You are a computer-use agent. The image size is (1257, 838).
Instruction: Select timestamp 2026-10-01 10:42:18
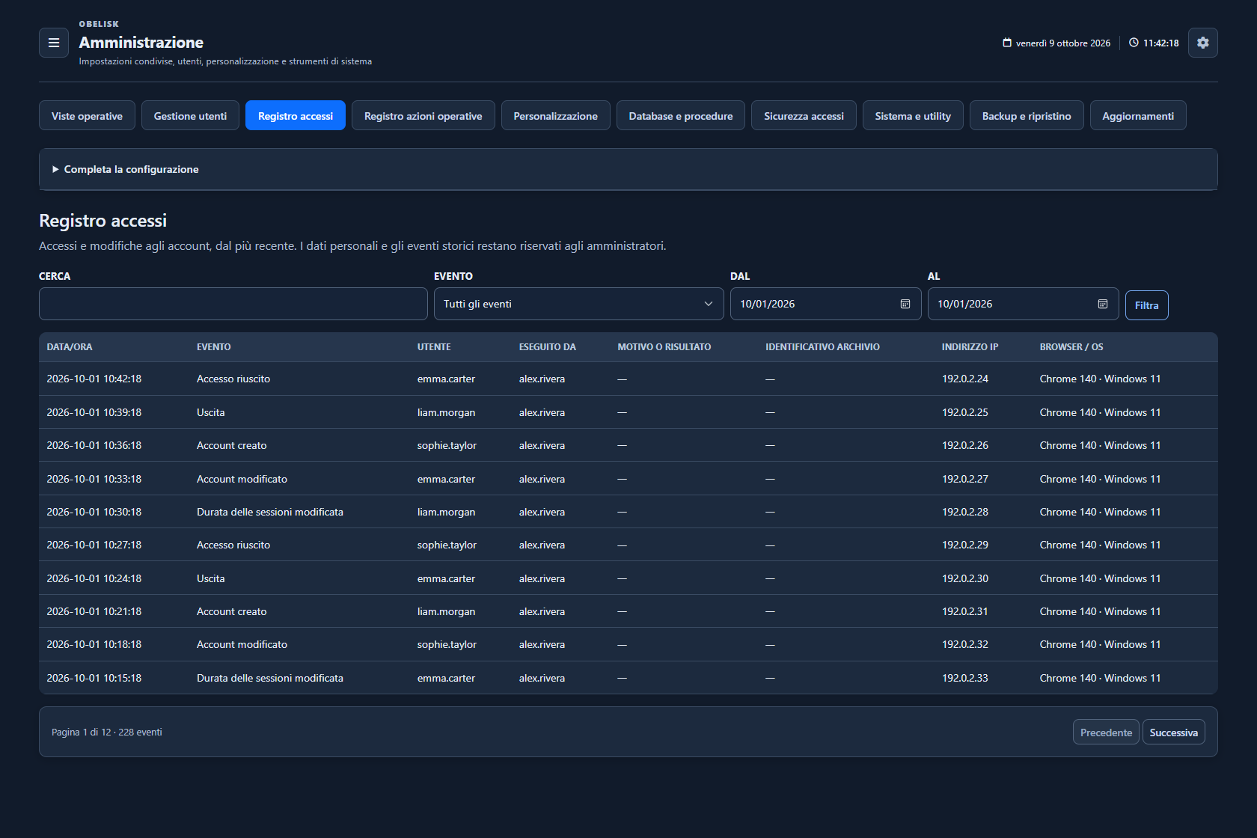click(94, 379)
